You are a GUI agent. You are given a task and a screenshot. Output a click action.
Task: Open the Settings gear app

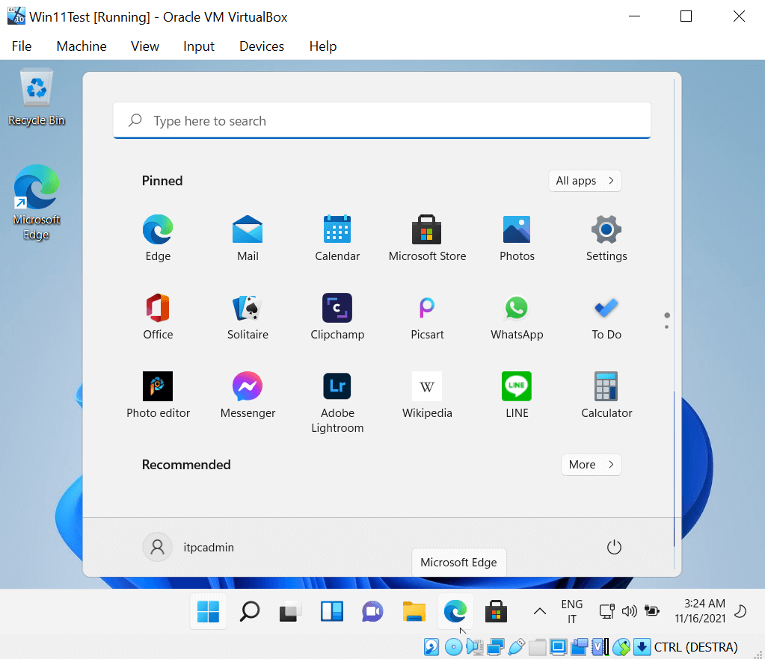[x=606, y=238]
